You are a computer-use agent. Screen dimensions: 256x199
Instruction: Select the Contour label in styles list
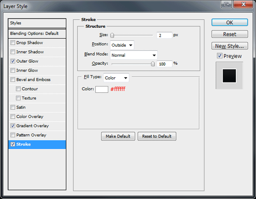coord(30,89)
